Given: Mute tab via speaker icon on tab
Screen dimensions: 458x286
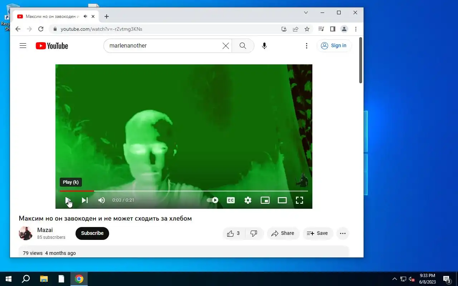Looking at the screenshot, I should (86, 16).
